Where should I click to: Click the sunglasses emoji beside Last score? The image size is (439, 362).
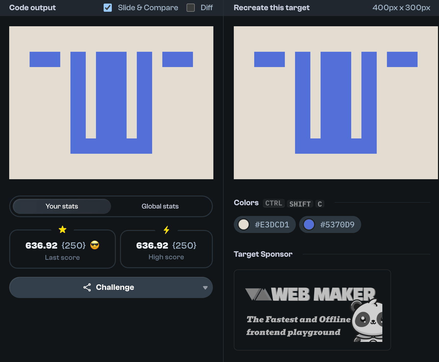95,245
